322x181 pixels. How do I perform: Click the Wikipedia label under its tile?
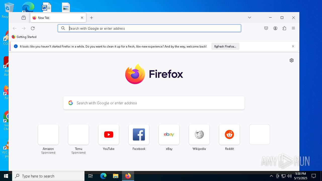click(199, 149)
